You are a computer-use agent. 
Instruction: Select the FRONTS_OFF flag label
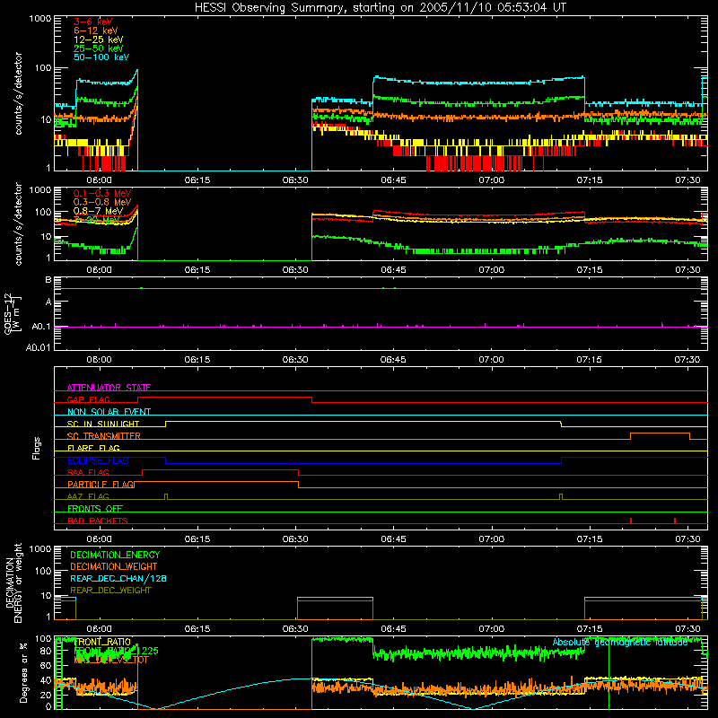coord(95,509)
